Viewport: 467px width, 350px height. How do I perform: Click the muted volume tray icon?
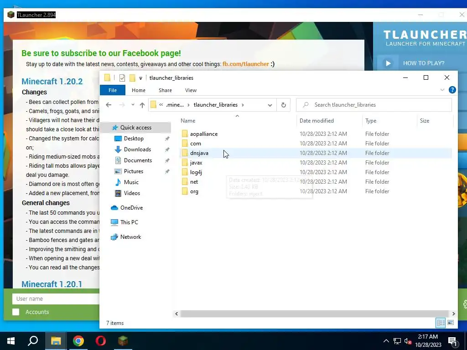pos(408,341)
